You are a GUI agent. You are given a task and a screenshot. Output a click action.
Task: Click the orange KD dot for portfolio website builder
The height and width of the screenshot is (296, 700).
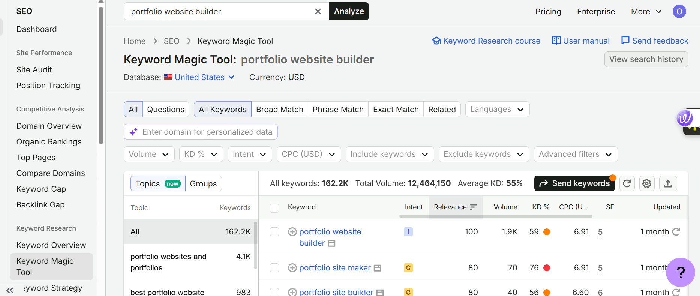(547, 232)
